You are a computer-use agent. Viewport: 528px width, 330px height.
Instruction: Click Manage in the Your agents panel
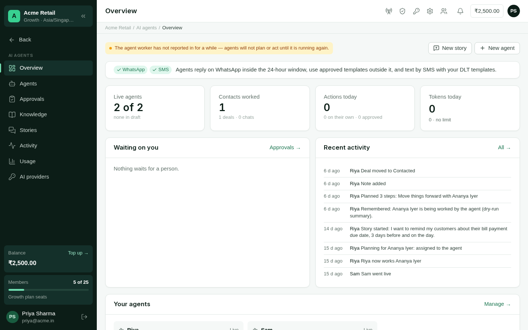click(x=498, y=304)
